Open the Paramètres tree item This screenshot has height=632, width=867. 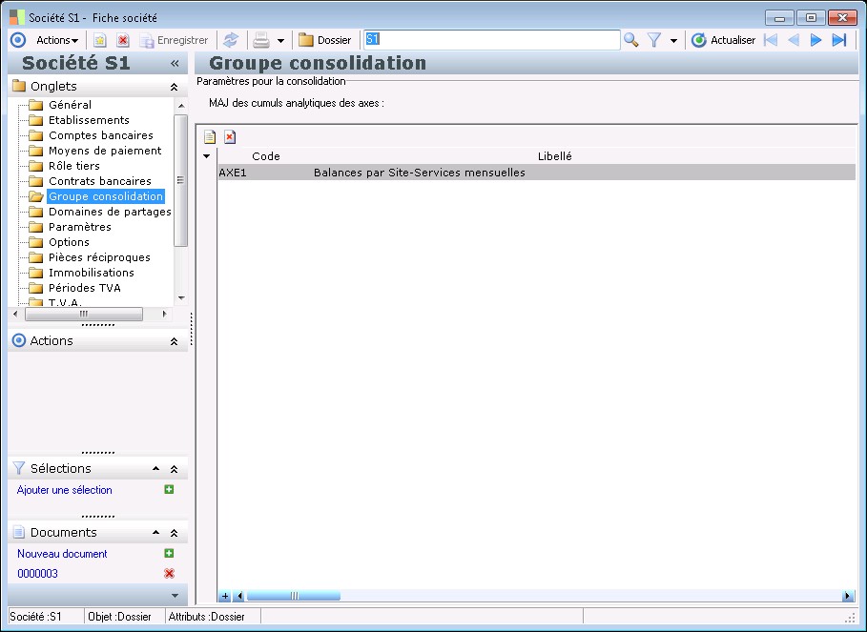coord(79,227)
